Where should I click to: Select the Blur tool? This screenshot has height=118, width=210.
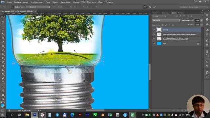3,70
